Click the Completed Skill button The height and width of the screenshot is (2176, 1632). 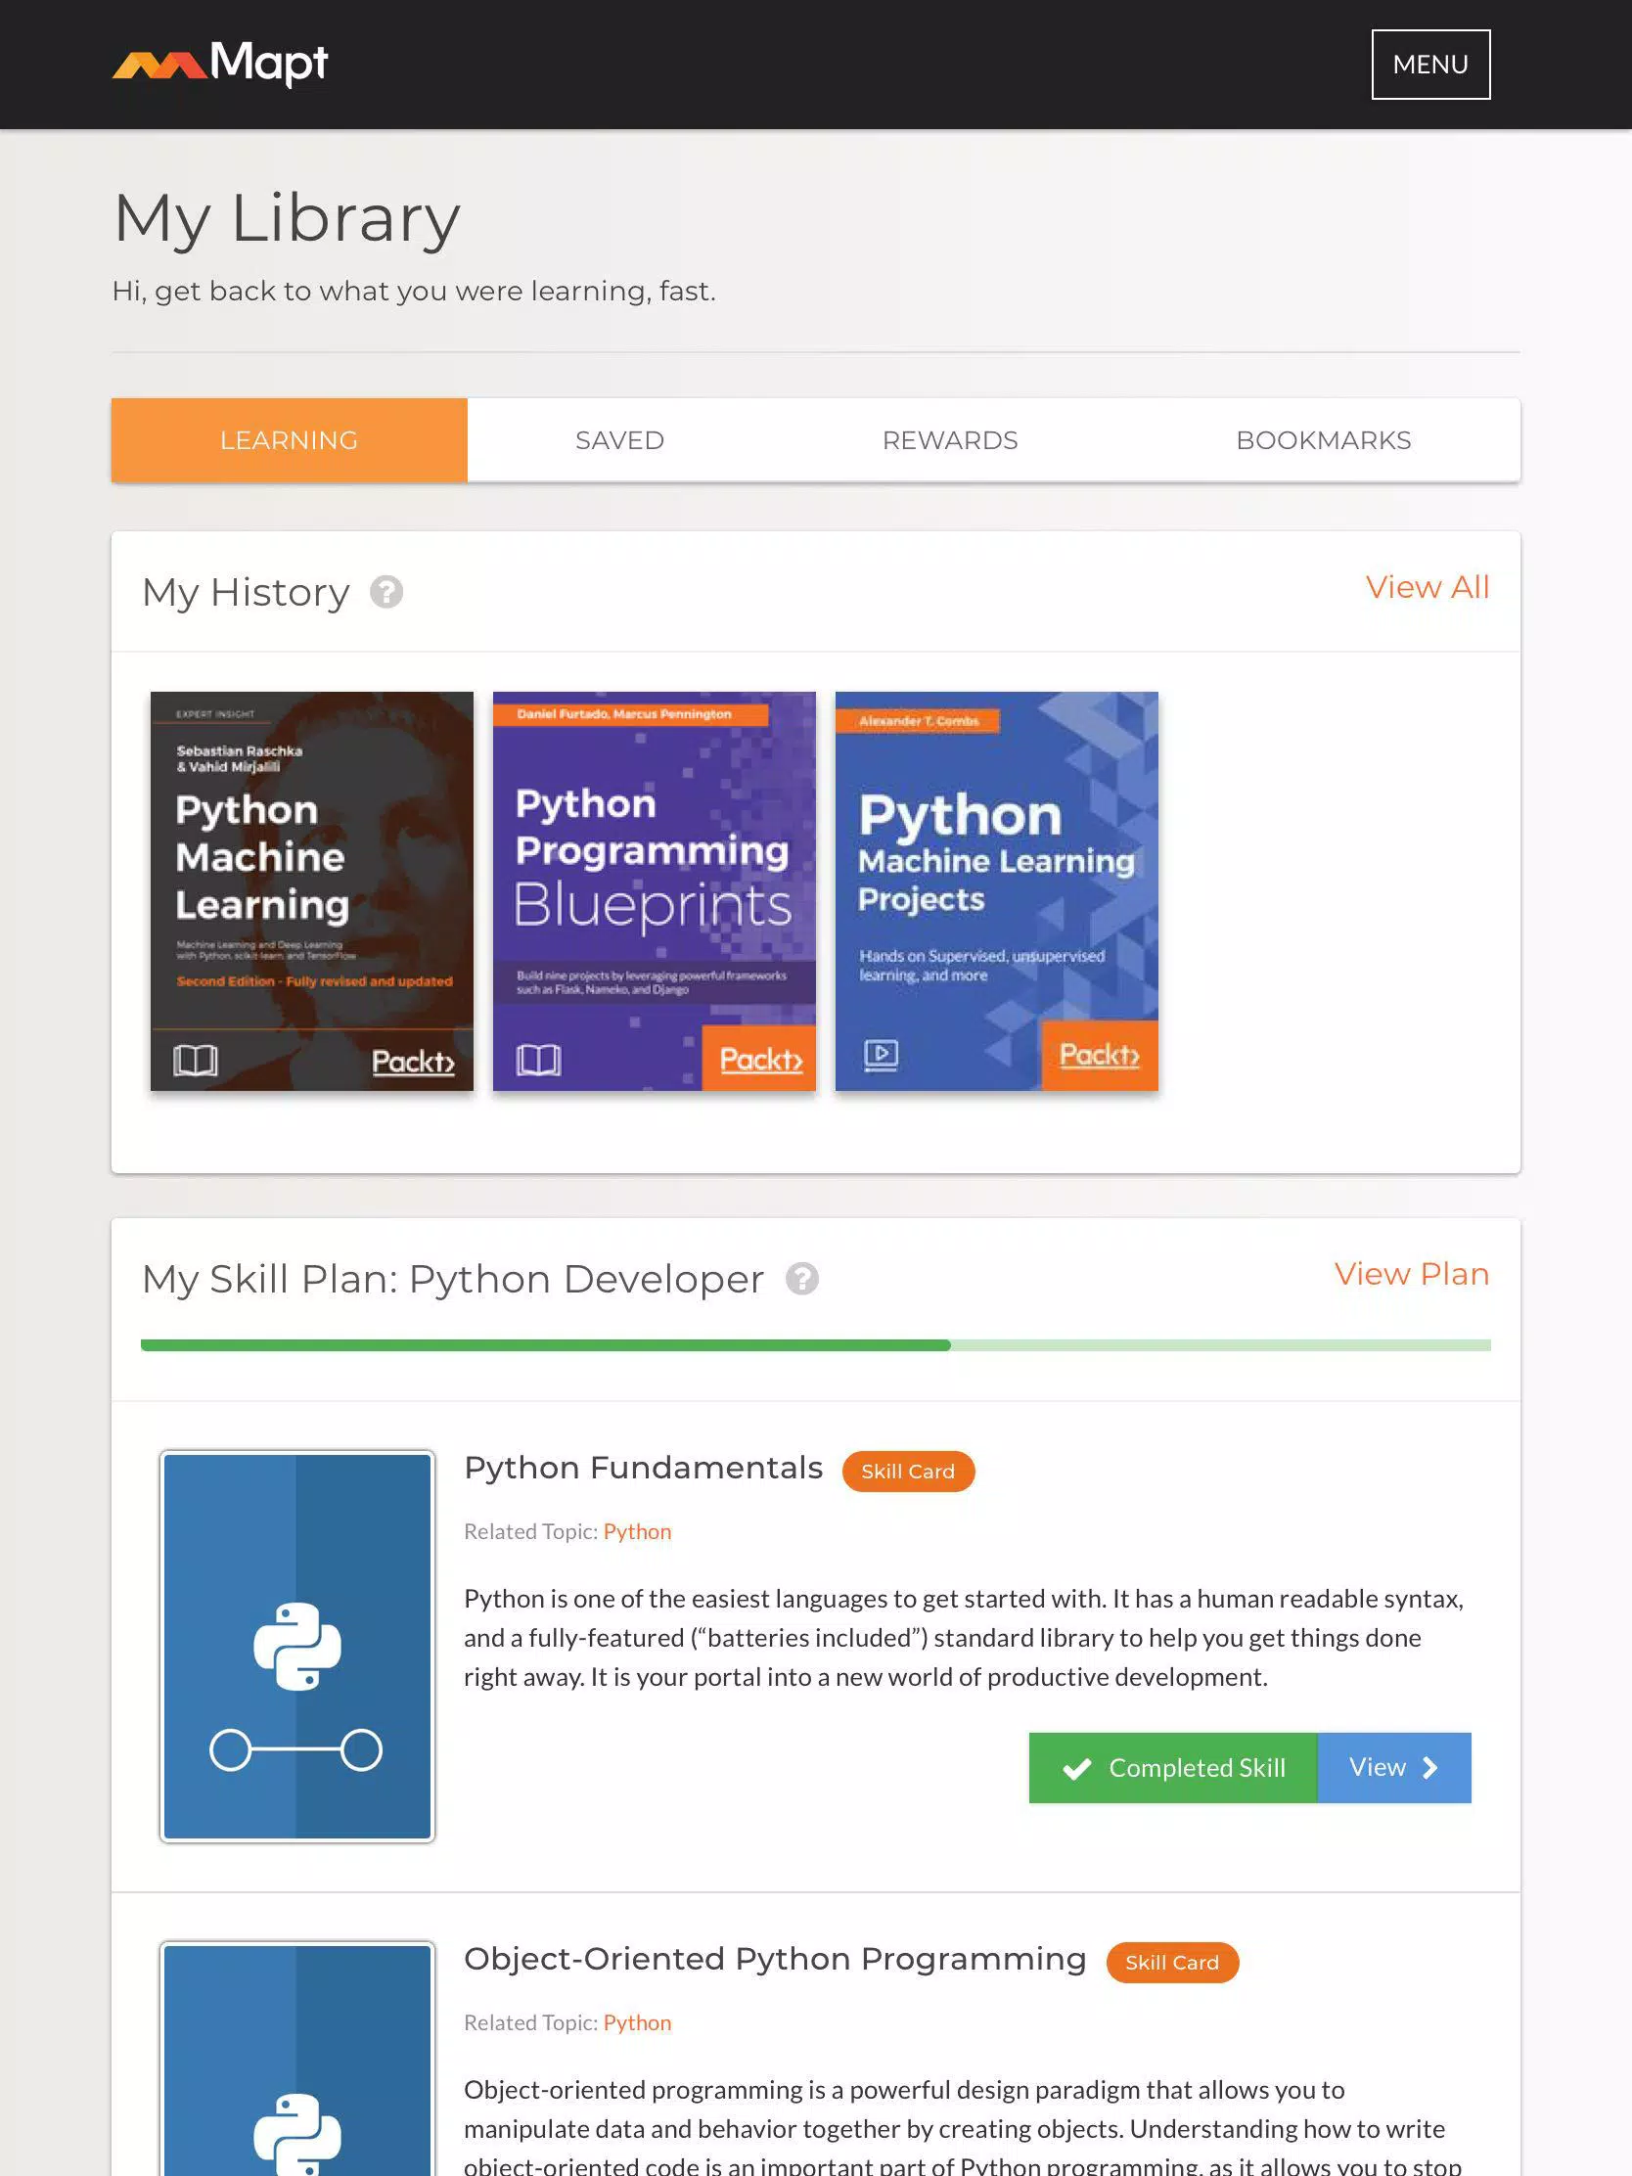click(1172, 1768)
